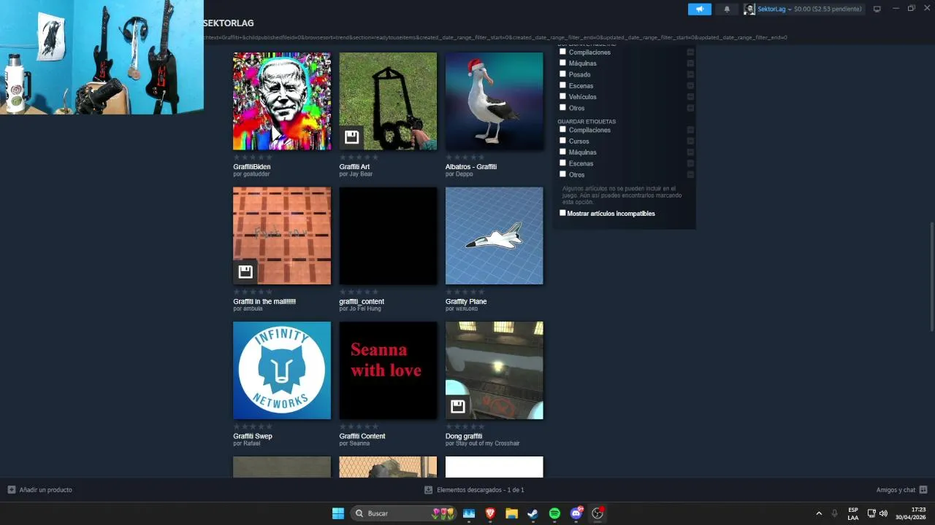Open the GraffitiBiden item title

point(252,167)
